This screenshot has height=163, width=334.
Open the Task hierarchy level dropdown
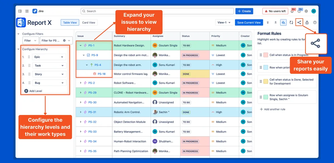[x=49, y=66]
